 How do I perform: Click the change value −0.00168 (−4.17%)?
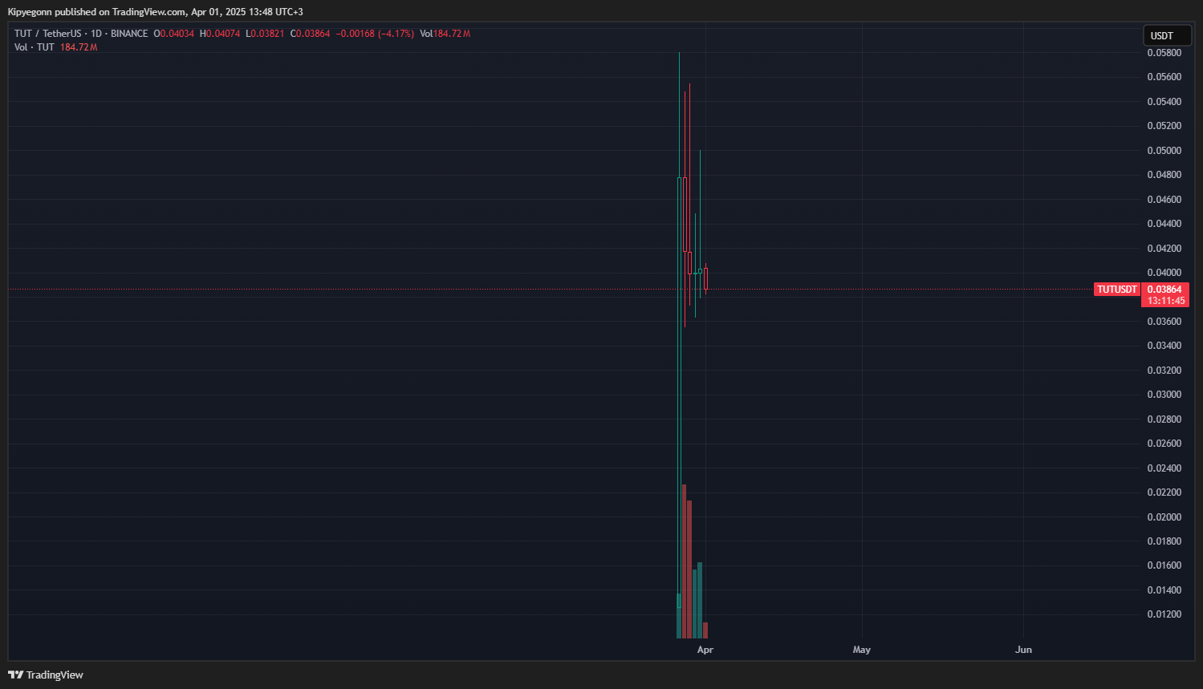pyautogui.click(x=375, y=34)
